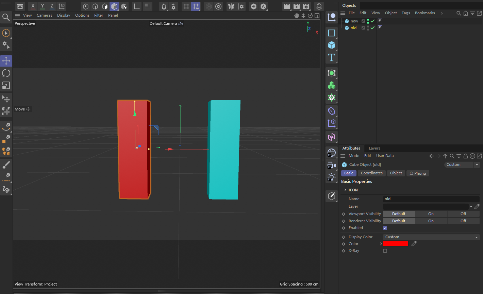Select the Move tool in left toolbar

[x=6, y=61]
